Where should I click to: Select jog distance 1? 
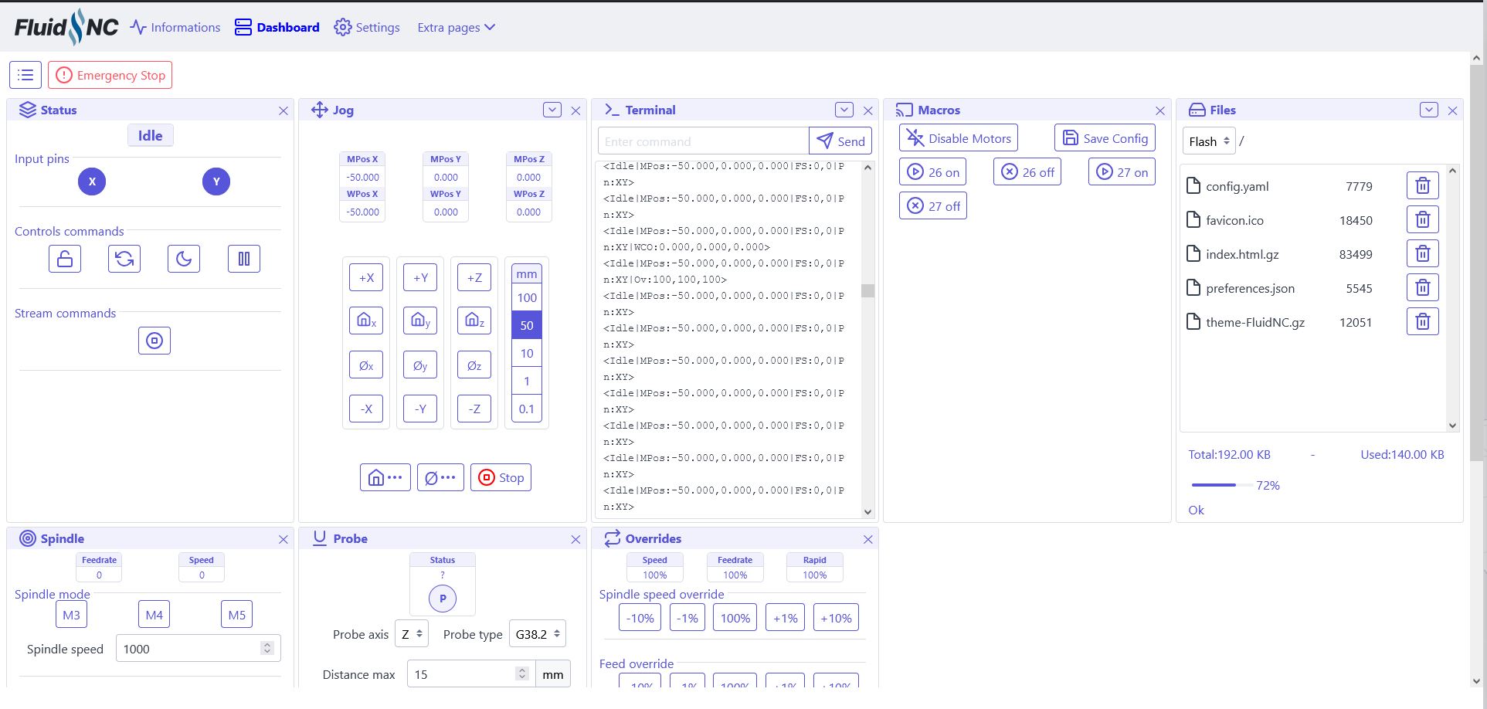click(x=527, y=382)
